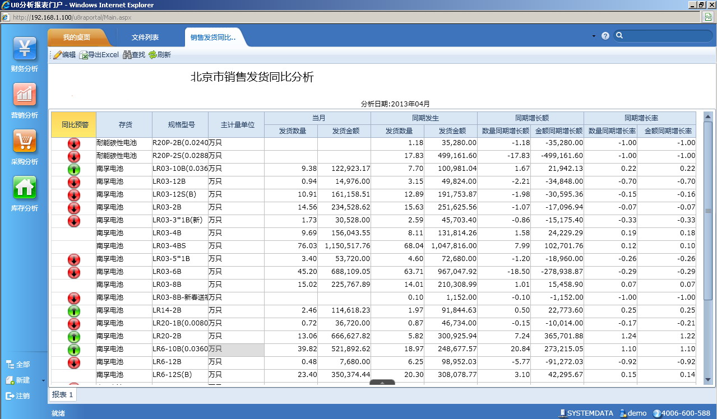
Task: Click the help question mark icon
Action: pos(605,36)
